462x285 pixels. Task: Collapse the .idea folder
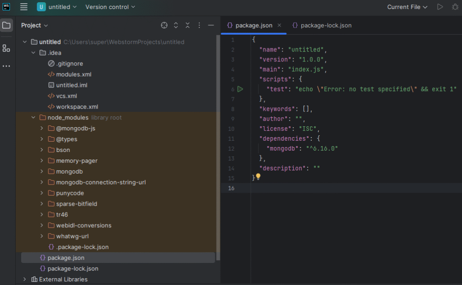click(x=33, y=53)
